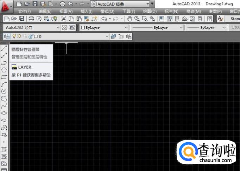Screen dimensions: 240x171
Task: Select the Pan hand tool
Action: click(x=130, y=19)
